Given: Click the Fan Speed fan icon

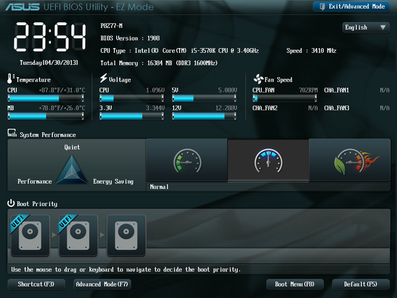Looking at the screenshot, I should coord(258,79).
